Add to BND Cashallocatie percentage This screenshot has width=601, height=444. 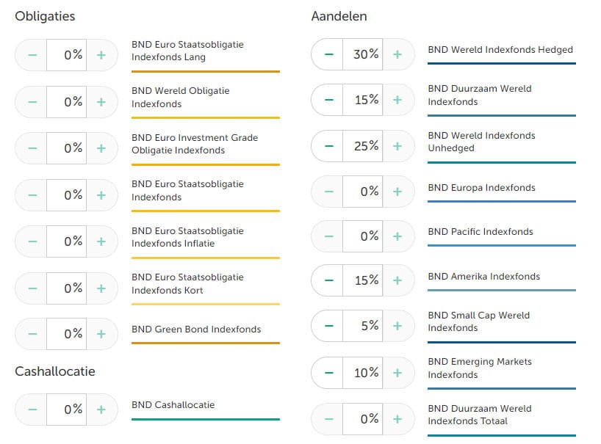click(x=101, y=410)
